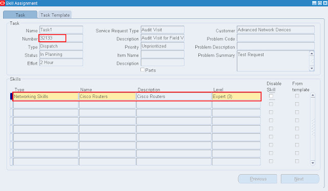Screen dimensions: 328x191
Task: Click Type cell in third skills row
Action: [x=46, y=112]
